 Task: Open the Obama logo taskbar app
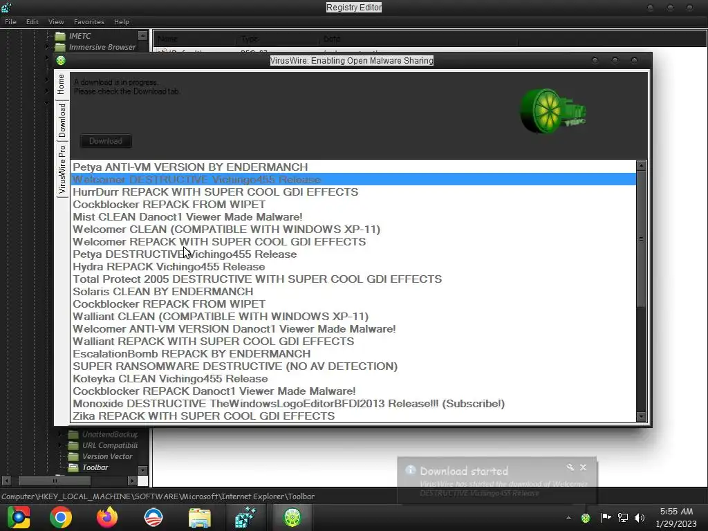click(x=153, y=517)
